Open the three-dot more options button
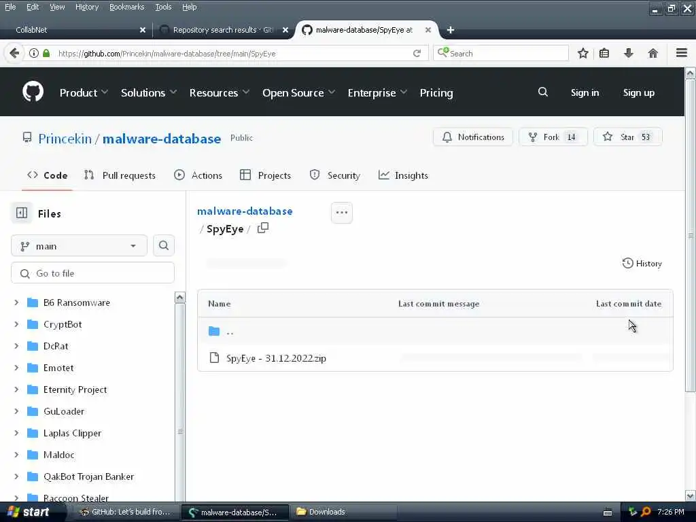 point(342,213)
